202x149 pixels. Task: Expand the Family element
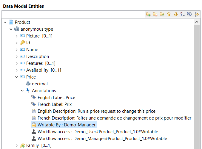[x=17, y=145]
